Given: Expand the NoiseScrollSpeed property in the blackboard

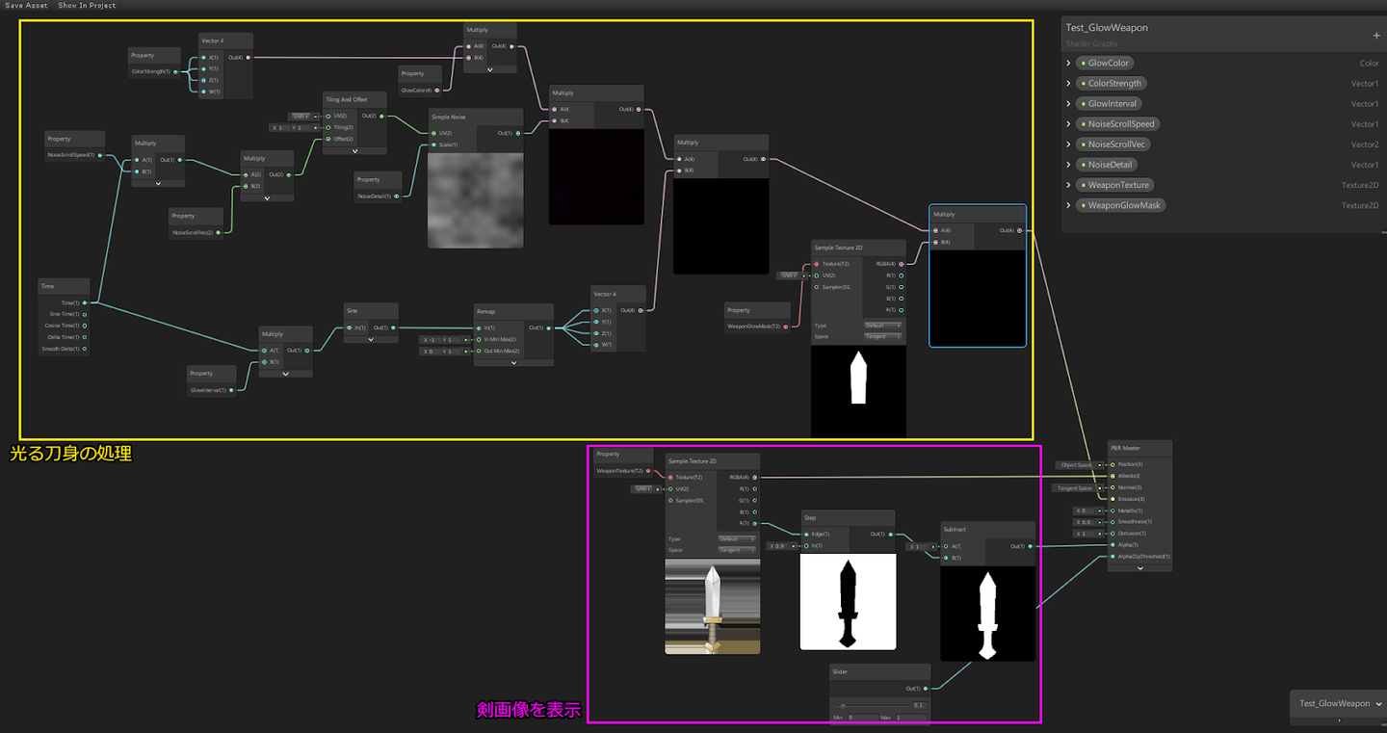Looking at the screenshot, I should coord(1069,124).
